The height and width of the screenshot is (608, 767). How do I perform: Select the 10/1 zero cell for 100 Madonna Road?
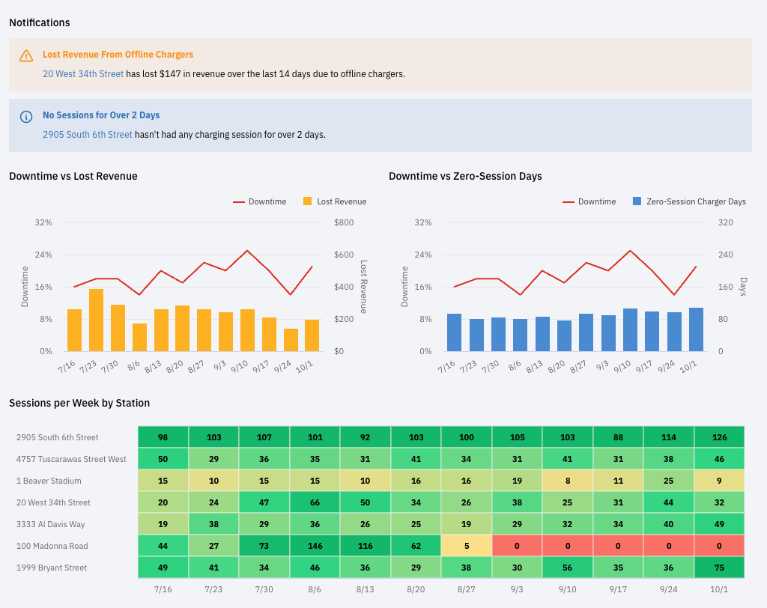tap(719, 546)
